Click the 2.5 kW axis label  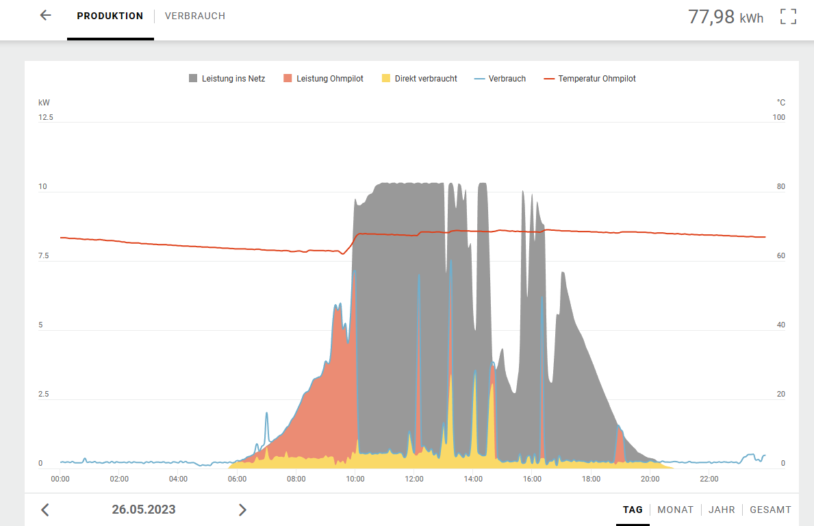pos(44,394)
